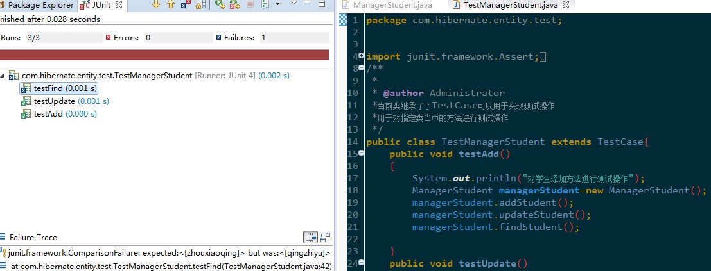Viewport: 711px width, 271px height.
Task: Toggle Filter Stack Trace button
Action: point(310,237)
